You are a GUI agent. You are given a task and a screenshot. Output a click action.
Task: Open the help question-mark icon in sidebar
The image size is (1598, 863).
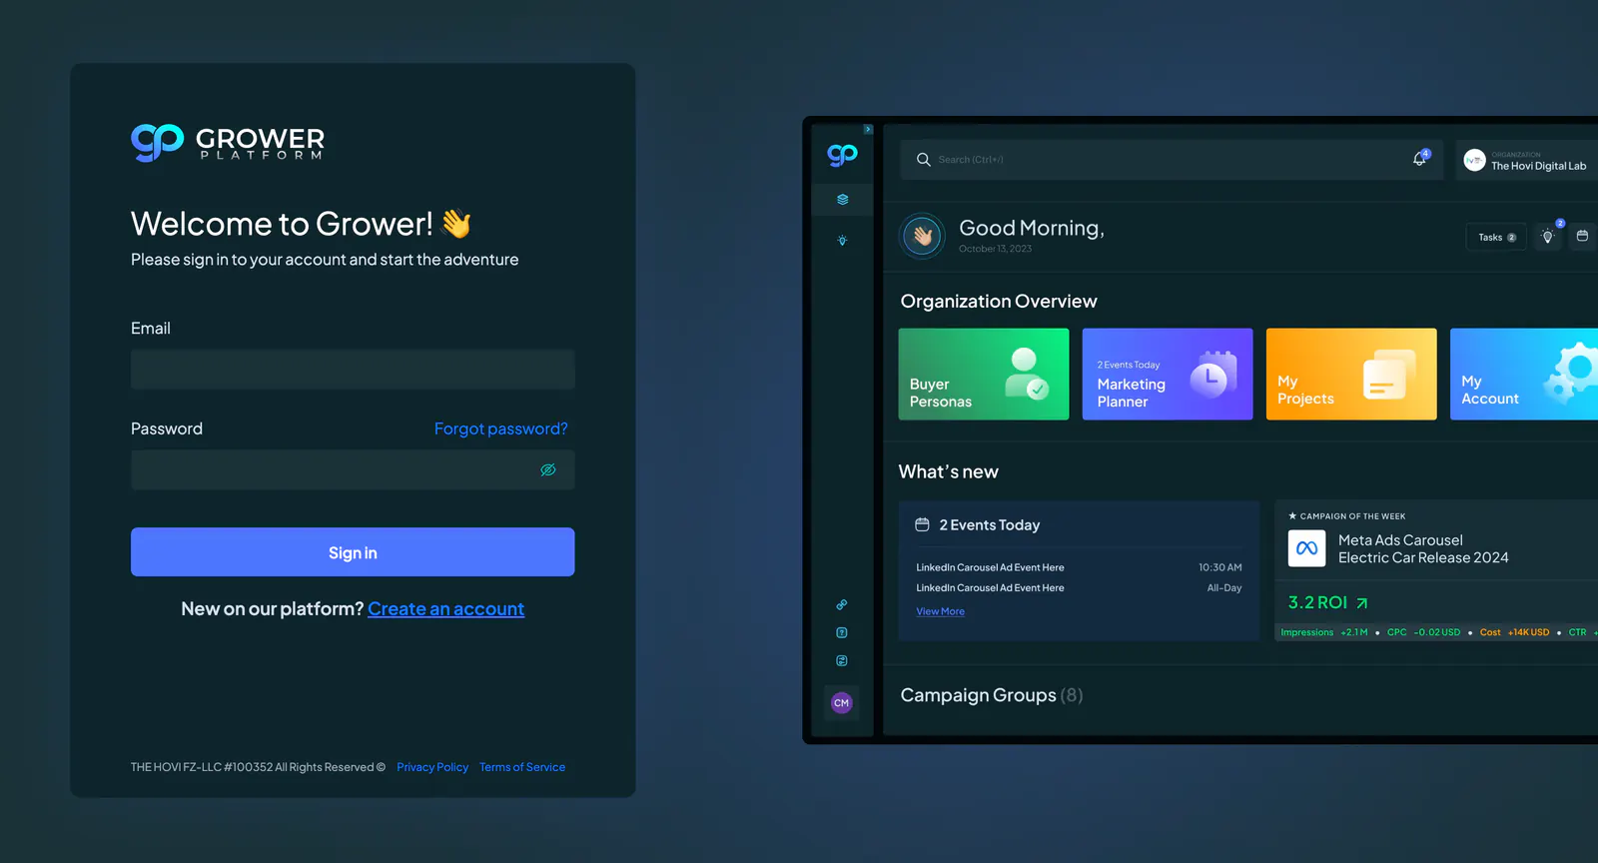pyautogui.click(x=842, y=632)
